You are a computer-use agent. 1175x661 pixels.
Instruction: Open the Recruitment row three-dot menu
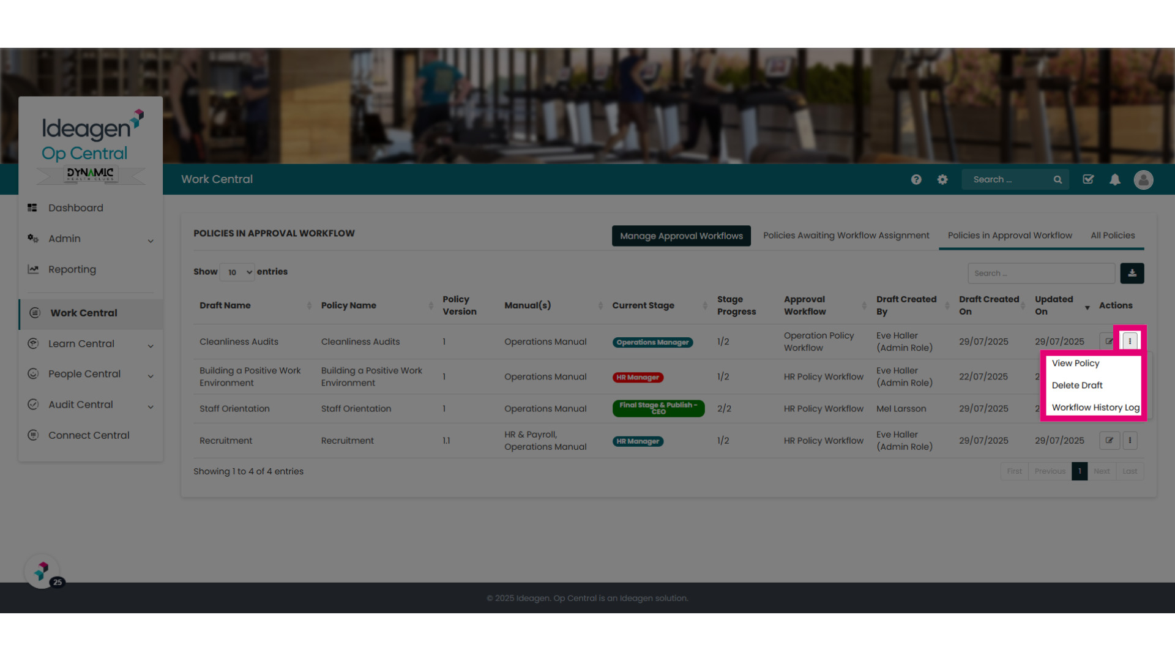coord(1130,440)
